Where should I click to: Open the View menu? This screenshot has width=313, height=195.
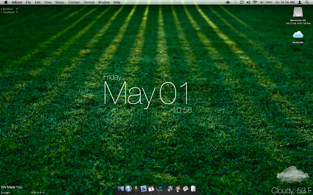click(48, 3)
